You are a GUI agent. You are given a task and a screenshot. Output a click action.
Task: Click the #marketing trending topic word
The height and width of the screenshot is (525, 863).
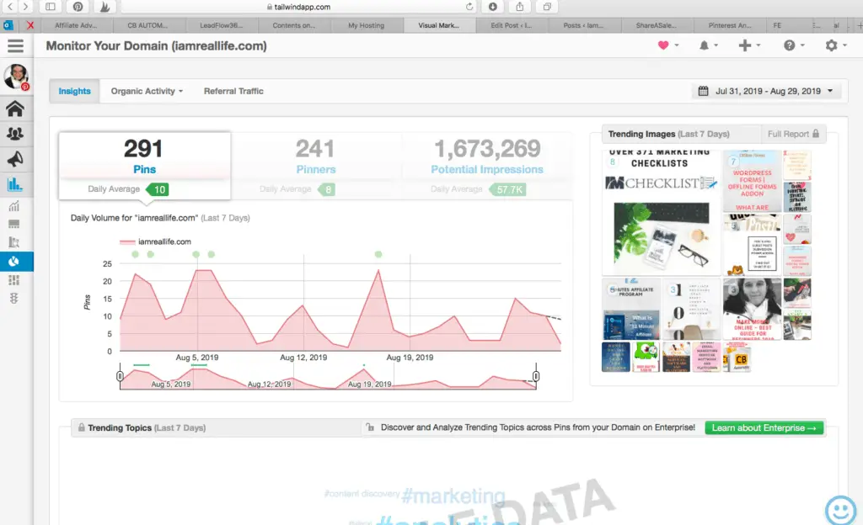click(453, 496)
